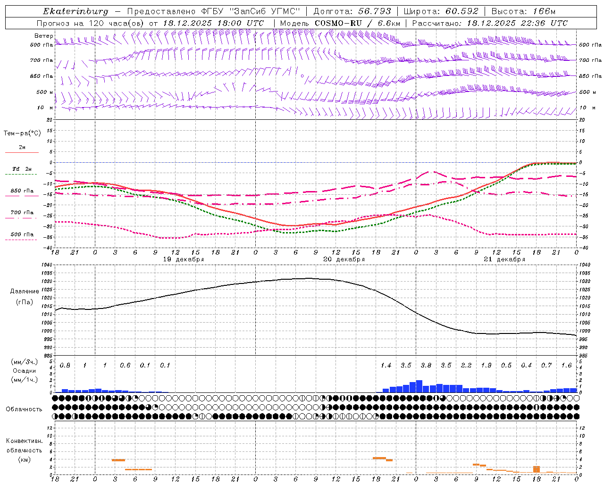Click the Ekaterinburg station title

tap(75, 11)
